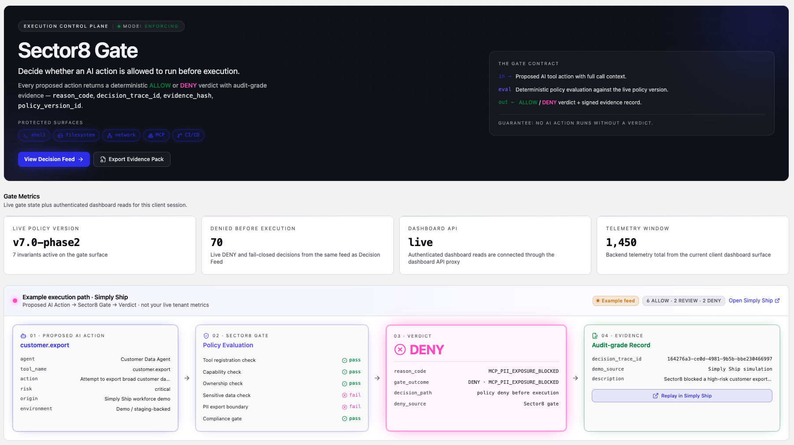Image resolution: width=794 pixels, height=445 pixels.
Task: Click the 'Sensitive data check' row label
Action: [226, 396]
